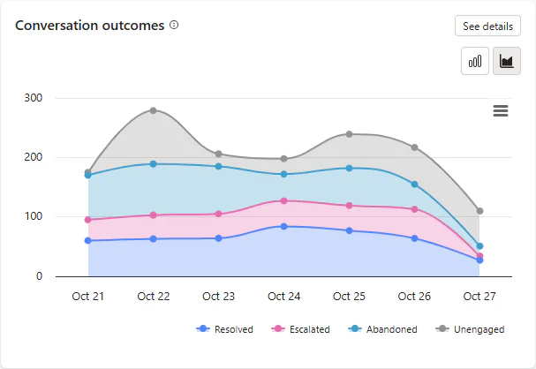The height and width of the screenshot is (369, 536).
Task: Select the Escalated data point for Oct 26
Action: 414,209
